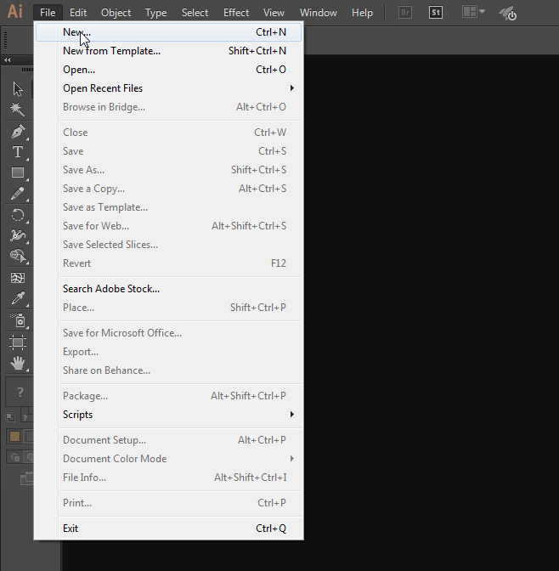Open Adobe Stock via St icon
559x571 pixels.
click(436, 13)
